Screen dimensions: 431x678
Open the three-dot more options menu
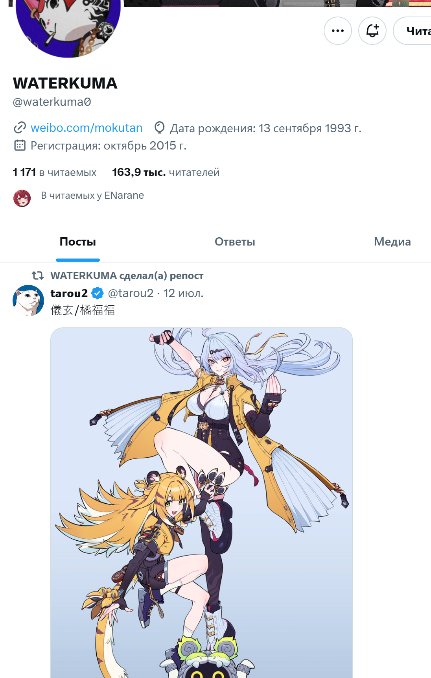338,31
